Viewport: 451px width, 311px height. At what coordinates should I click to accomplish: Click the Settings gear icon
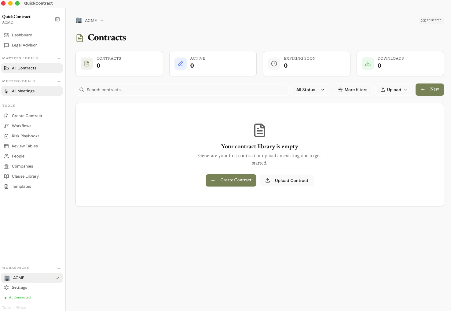click(6, 287)
